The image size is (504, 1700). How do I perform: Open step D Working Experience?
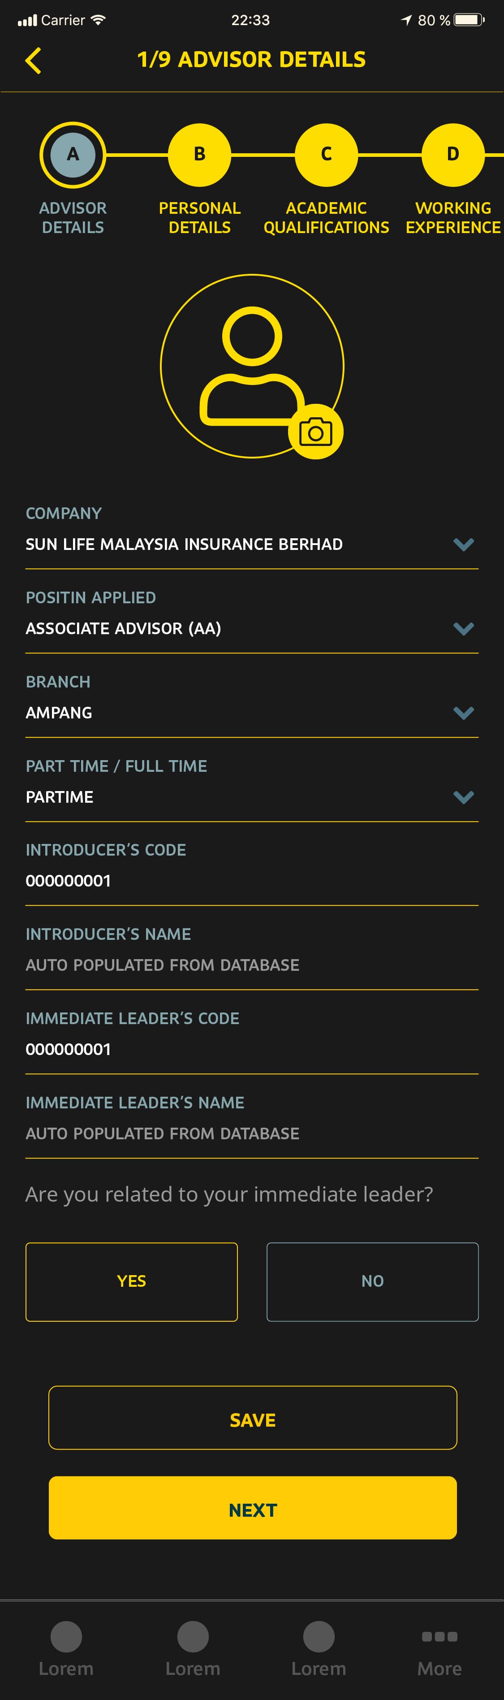(x=452, y=155)
